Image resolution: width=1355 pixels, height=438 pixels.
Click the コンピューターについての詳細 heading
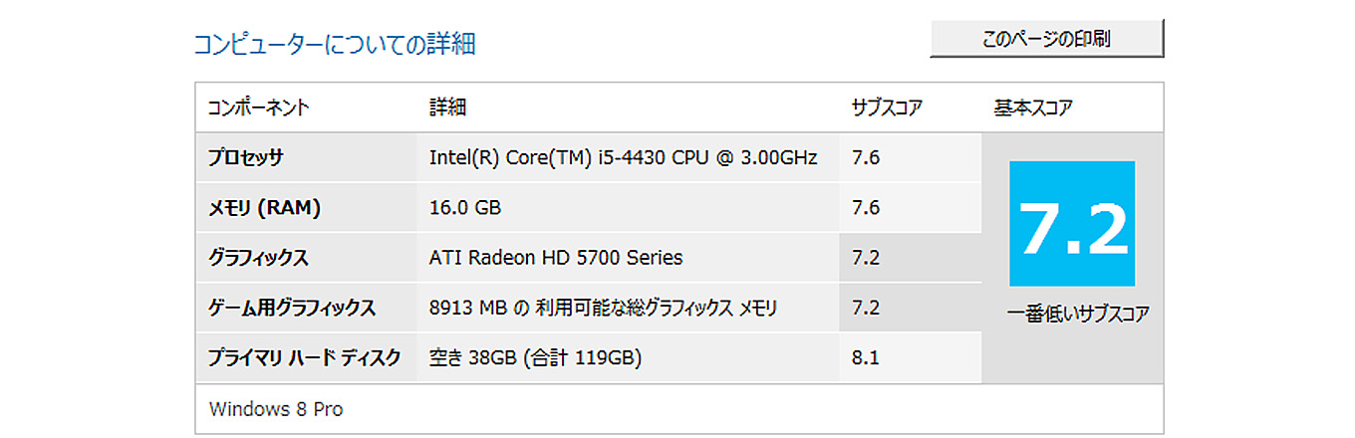334,44
